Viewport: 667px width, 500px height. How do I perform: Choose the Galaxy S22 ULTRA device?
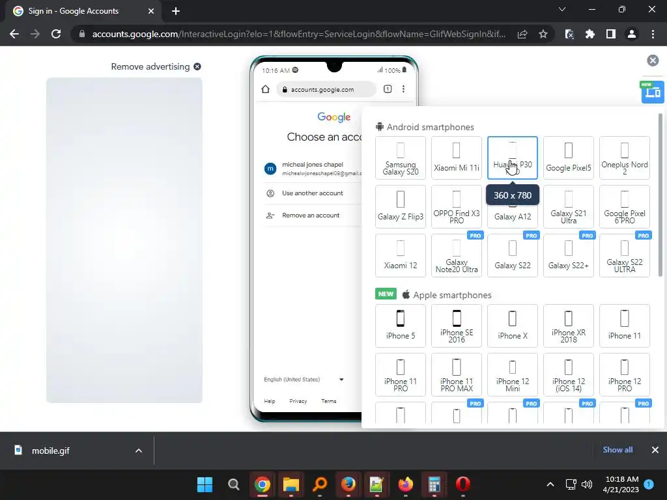tap(625, 255)
